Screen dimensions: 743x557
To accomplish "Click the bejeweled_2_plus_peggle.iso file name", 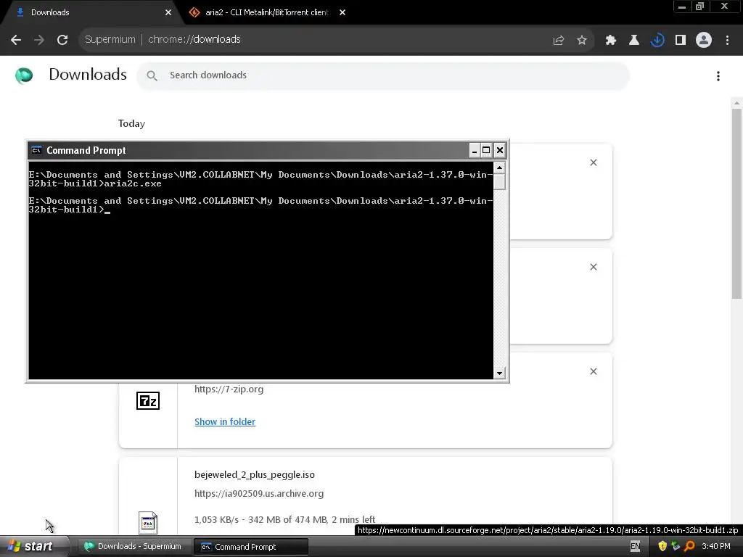I will pyautogui.click(x=255, y=474).
